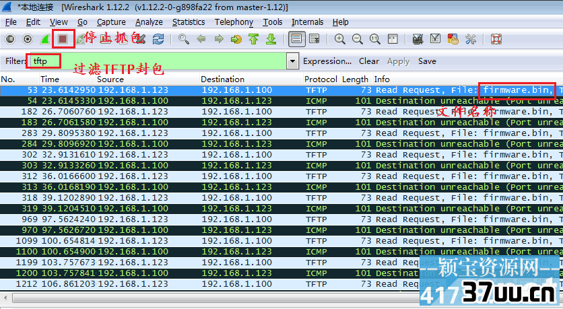563x309 pixels.
Task: Expand the filter history dropdown
Action: (x=293, y=61)
